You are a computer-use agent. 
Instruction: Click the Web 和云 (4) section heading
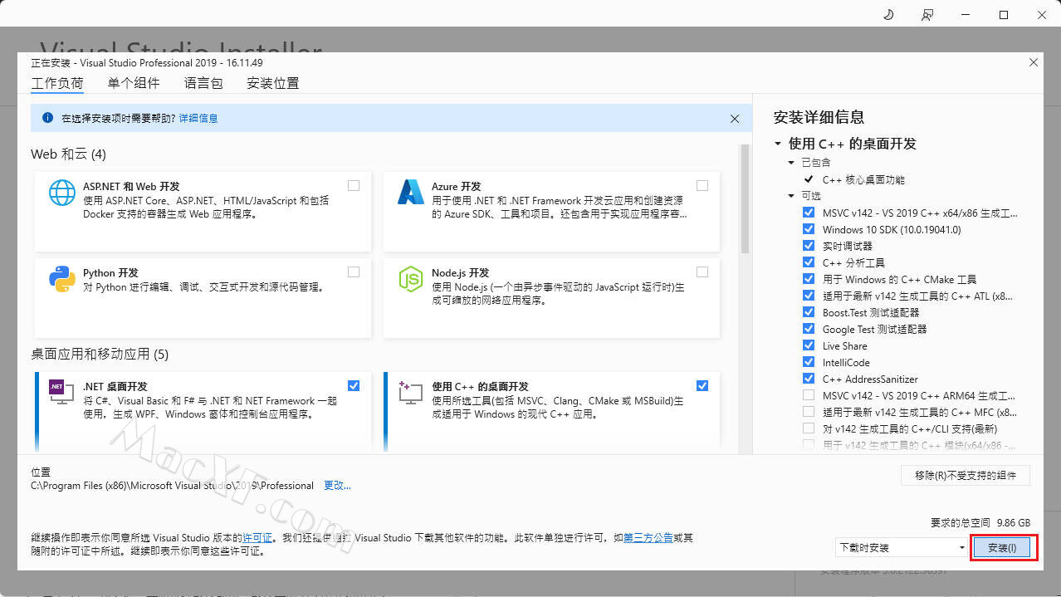click(69, 154)
